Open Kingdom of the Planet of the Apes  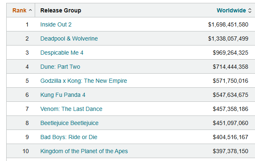tap(84, 151)
